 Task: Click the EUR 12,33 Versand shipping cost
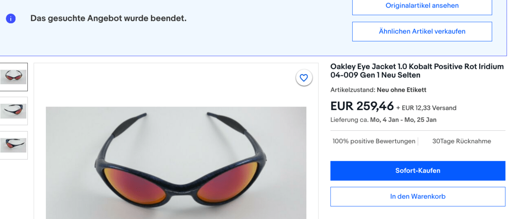click(x=426, y=108)
